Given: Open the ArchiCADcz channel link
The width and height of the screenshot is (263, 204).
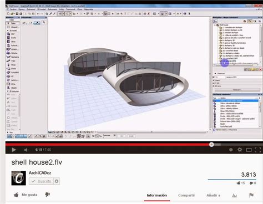Looking at the screenshot, I should [40, 173].
